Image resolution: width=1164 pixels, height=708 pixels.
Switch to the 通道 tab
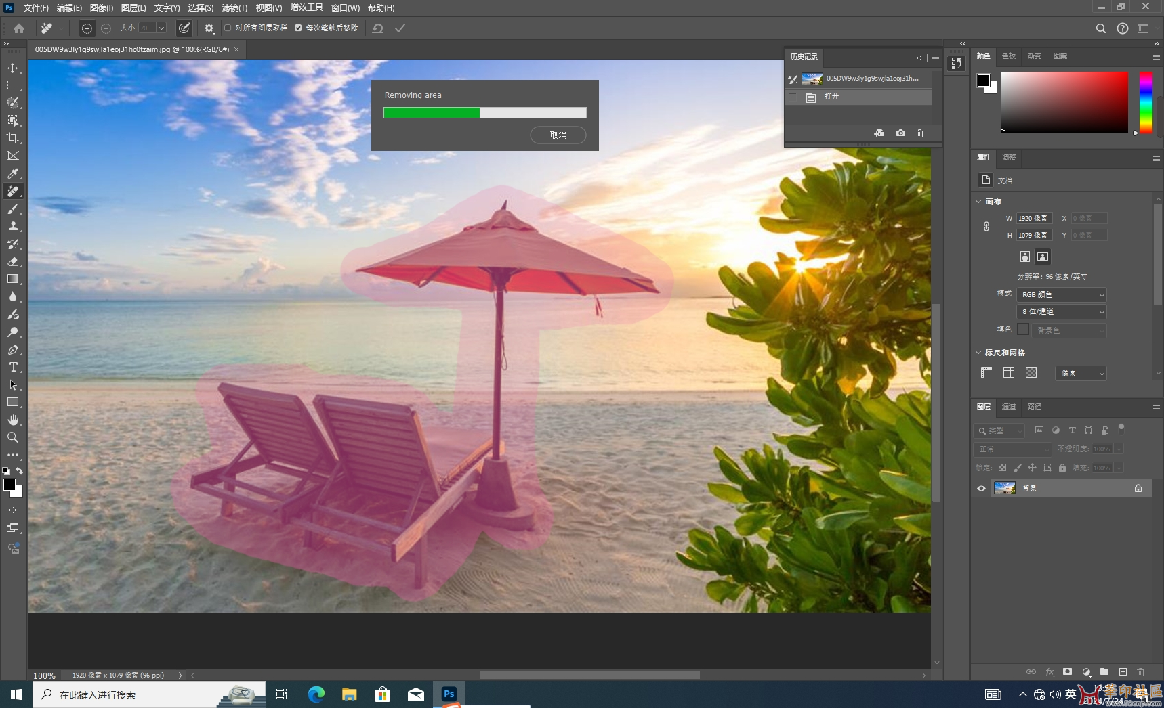click(x=1009, y=406)
